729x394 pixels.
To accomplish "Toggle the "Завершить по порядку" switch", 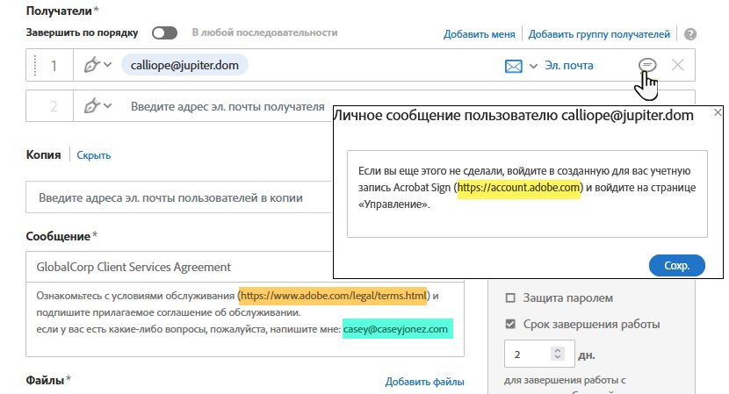I will click(x=165, y=33).
